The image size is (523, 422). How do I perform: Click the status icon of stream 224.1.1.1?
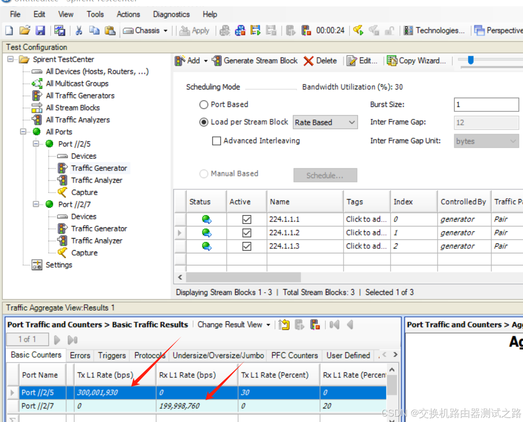206,219
